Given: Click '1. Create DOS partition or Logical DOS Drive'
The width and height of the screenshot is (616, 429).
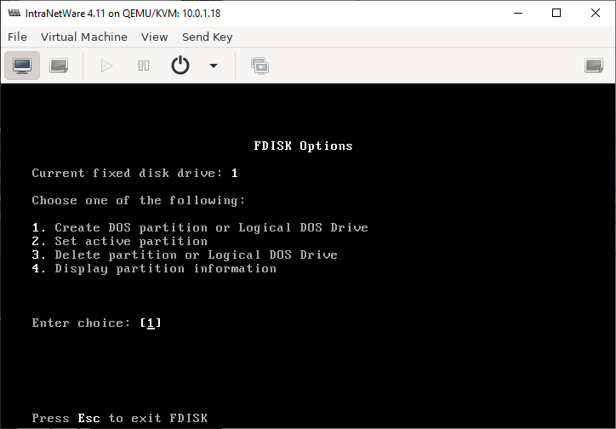Looking at the screenshot, I should click(200, 228).
